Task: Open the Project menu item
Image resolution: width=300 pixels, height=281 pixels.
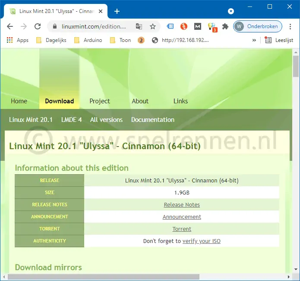Action: point(100,101)
